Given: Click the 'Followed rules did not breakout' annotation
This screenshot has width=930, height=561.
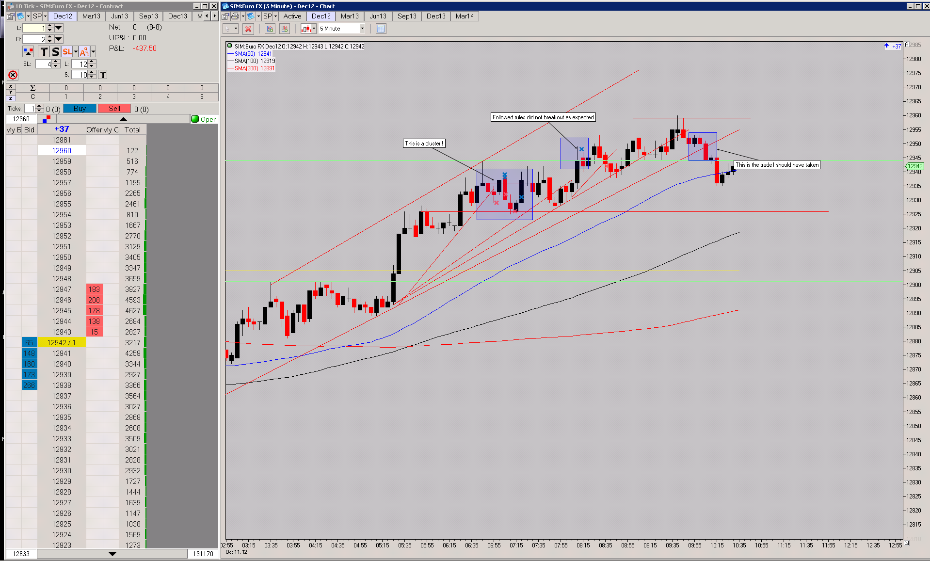Looking at the screenshot, I should [x=543, y=117].
